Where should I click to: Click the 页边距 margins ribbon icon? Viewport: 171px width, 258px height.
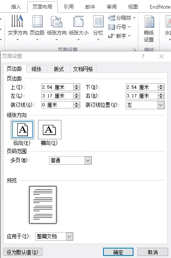point(37,28)
